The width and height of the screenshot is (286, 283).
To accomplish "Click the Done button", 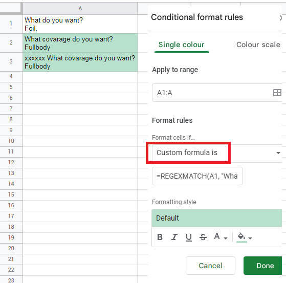I will (263, 266).
